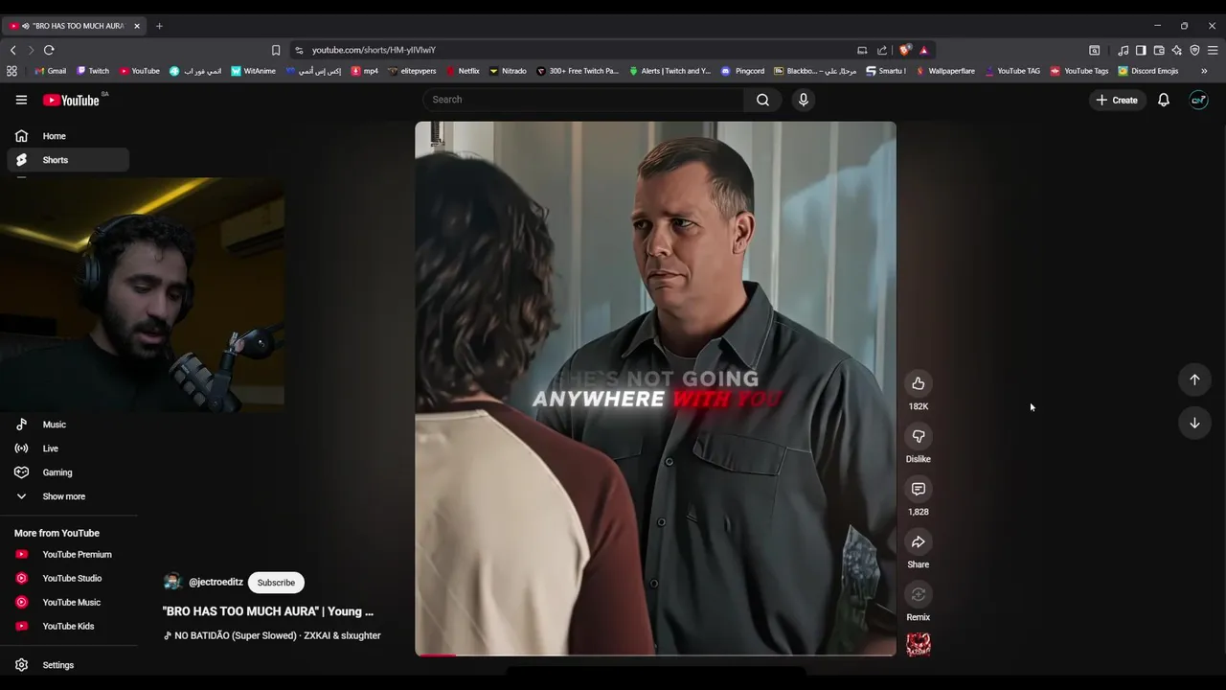Select the BRO HAS TOO MUCH AURA tab
This screenshot has height=690, width=1226.
pos(77,26)
